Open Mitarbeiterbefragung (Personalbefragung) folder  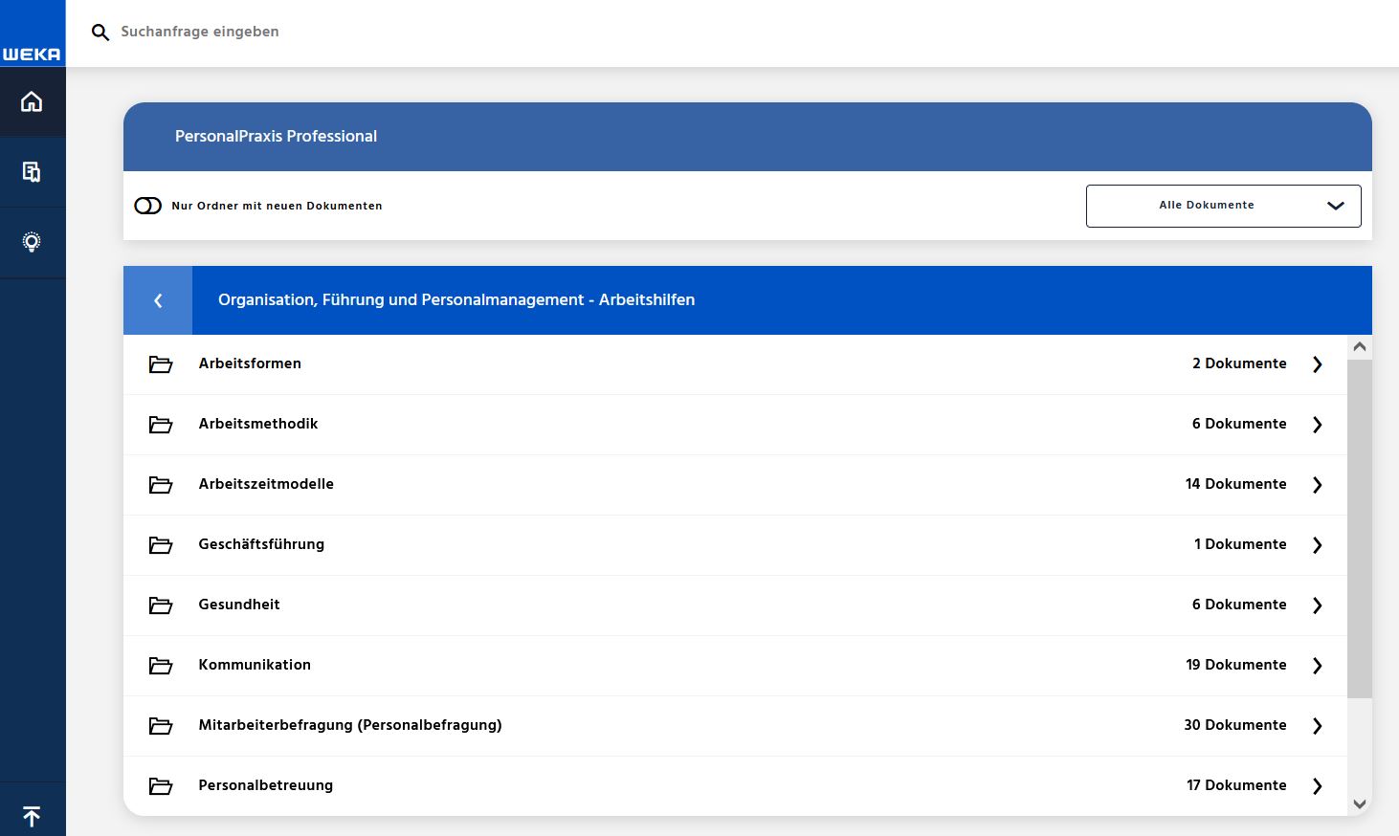coord(349,725)
